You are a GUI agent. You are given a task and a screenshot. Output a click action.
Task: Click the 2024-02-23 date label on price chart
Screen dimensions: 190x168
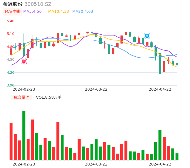pyautogui.click(x=24, y=89)
